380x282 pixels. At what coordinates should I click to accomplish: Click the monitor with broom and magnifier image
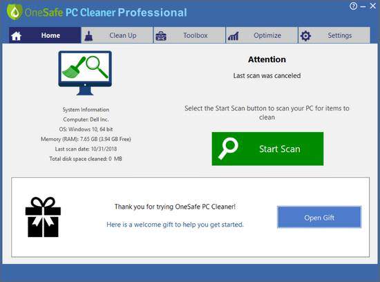85,73
